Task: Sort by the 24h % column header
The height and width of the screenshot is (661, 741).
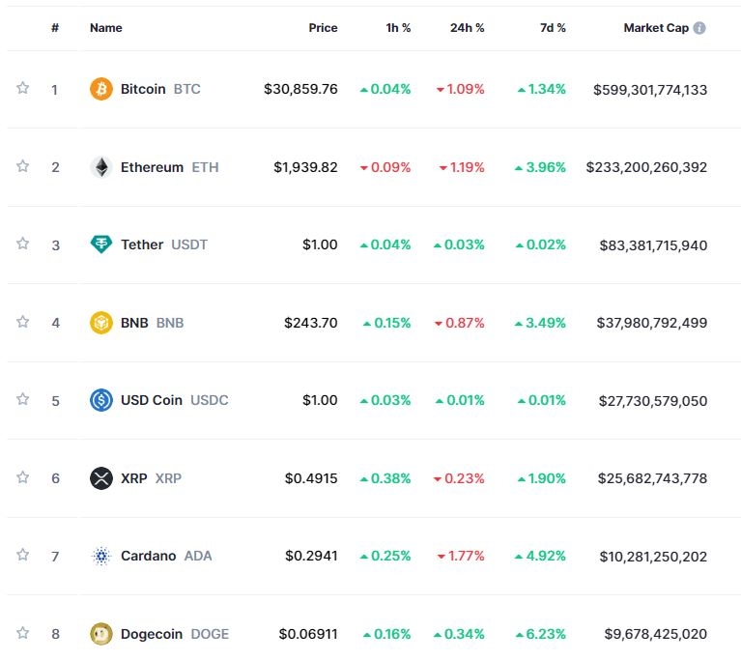Action: (467, 28)
